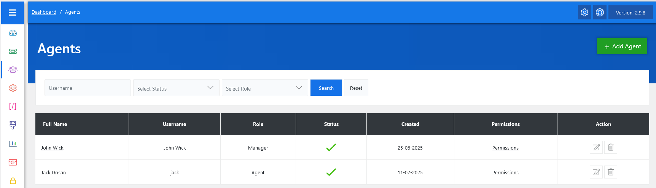
Task: Click the top-bar settings gear icon
Action: pos(584,13)
